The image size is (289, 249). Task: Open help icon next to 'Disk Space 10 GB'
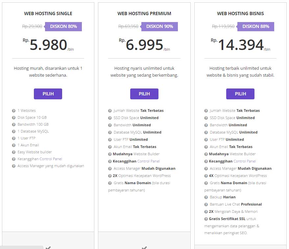[13, 118]
